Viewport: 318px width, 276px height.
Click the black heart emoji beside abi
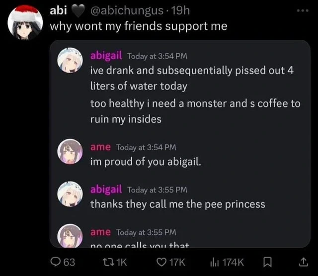coord(79,11)
